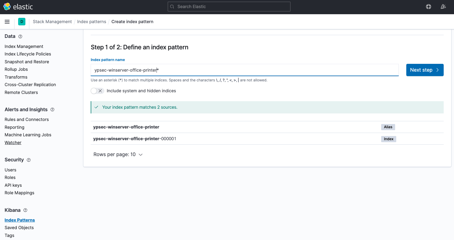Click help icon beside Alerts and Insights

pyautogui.click(x=52, y=110)
